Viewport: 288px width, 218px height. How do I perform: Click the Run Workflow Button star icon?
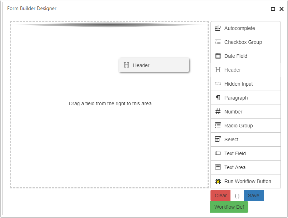pyautogui.click(x=218, y=181)
